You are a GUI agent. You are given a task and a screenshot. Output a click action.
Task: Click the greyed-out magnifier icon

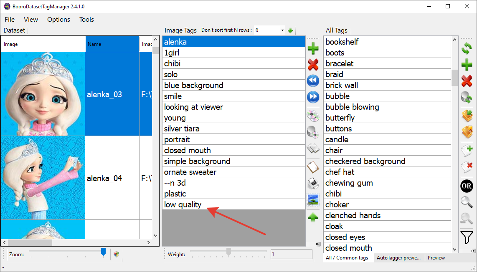click(467, 219)
